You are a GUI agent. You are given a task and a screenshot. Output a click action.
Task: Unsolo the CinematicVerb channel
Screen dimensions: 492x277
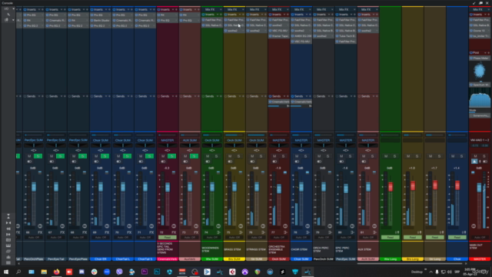click(171, 156)
